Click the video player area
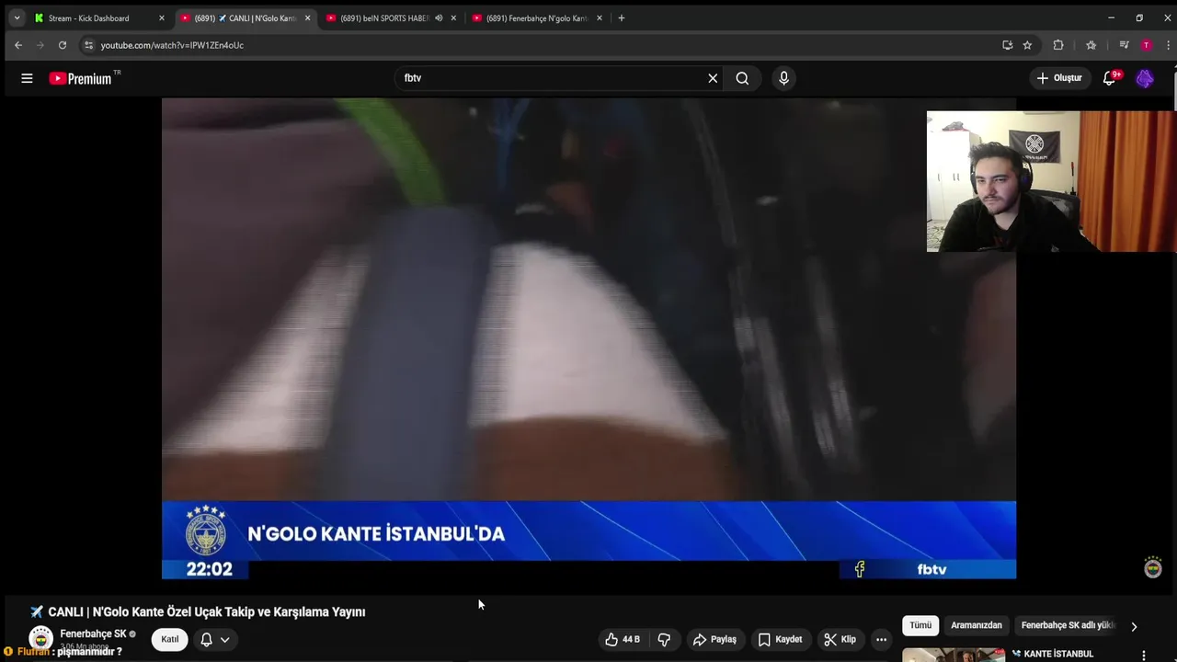 click(x=588, y=338)
